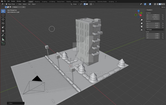Click the Options button
Image resolution: width=166 pixels, height=105 pixels.
pos(163,7)
